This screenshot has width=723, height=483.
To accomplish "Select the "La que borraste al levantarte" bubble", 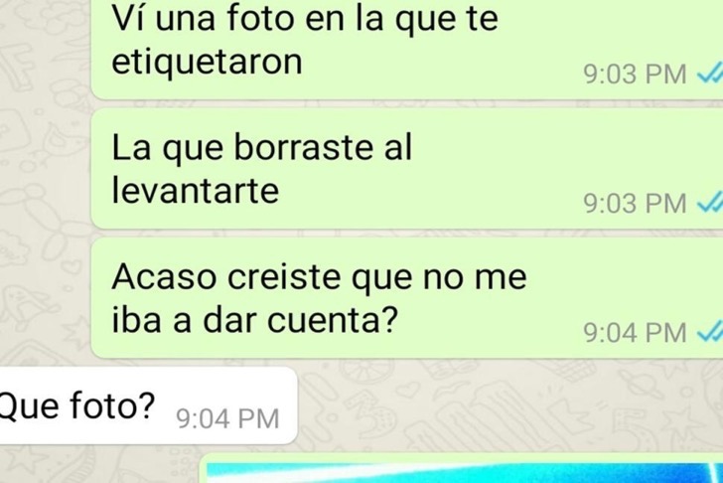I will (407, 169).
